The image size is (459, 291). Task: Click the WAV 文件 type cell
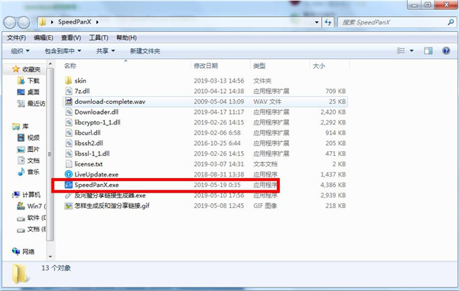(267, 102)
